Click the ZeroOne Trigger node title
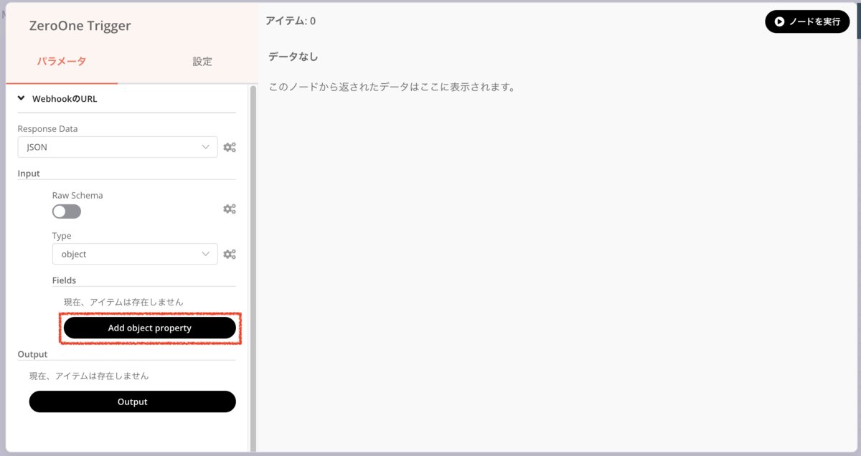861x456 pixels. [x=80, y=26]
